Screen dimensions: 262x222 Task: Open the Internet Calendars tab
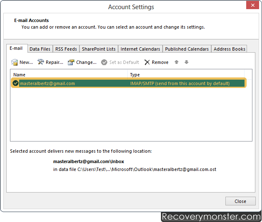pos(141,49)
